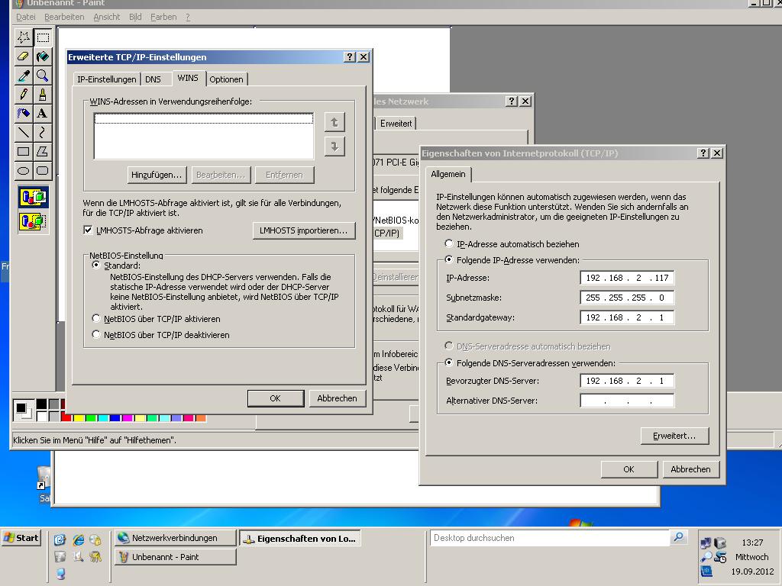Uncheck LMHOSTS-Abfrage aktivieren checkbox
This screenshot has height=586, width=782.
pos(89,230)
